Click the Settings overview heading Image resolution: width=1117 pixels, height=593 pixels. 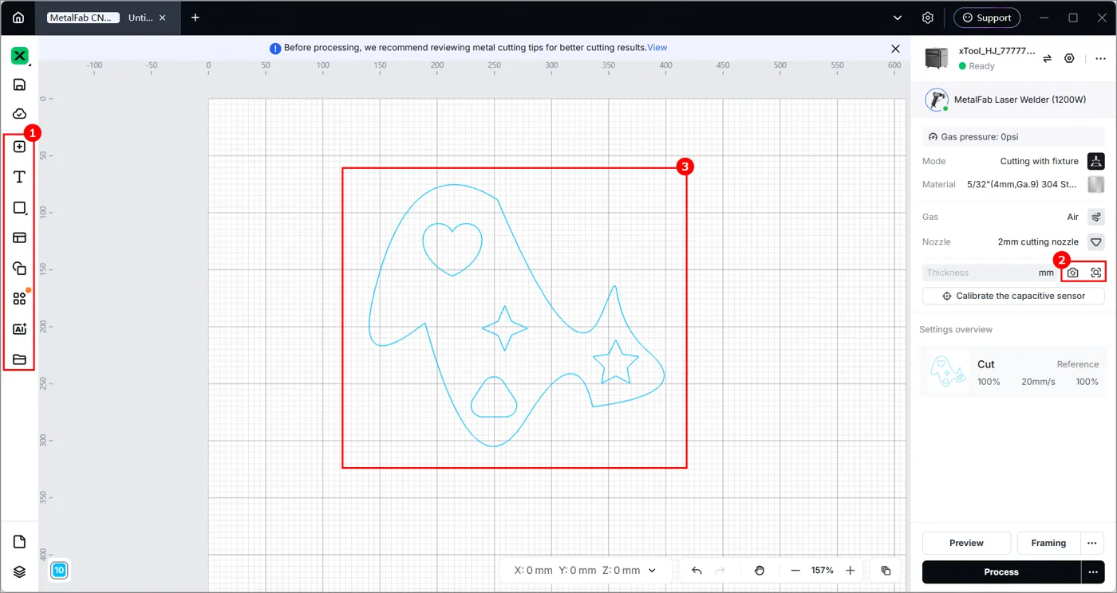click(956, 329)
